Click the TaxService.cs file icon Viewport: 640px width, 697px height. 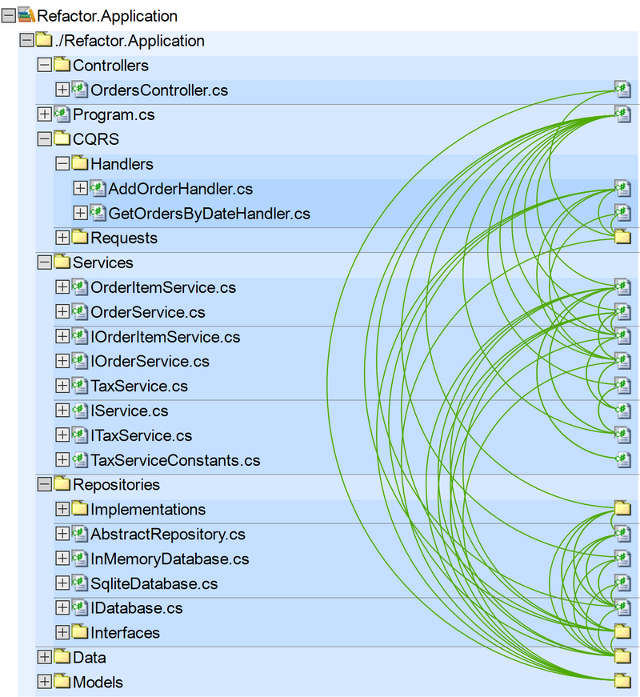point(79,386)
